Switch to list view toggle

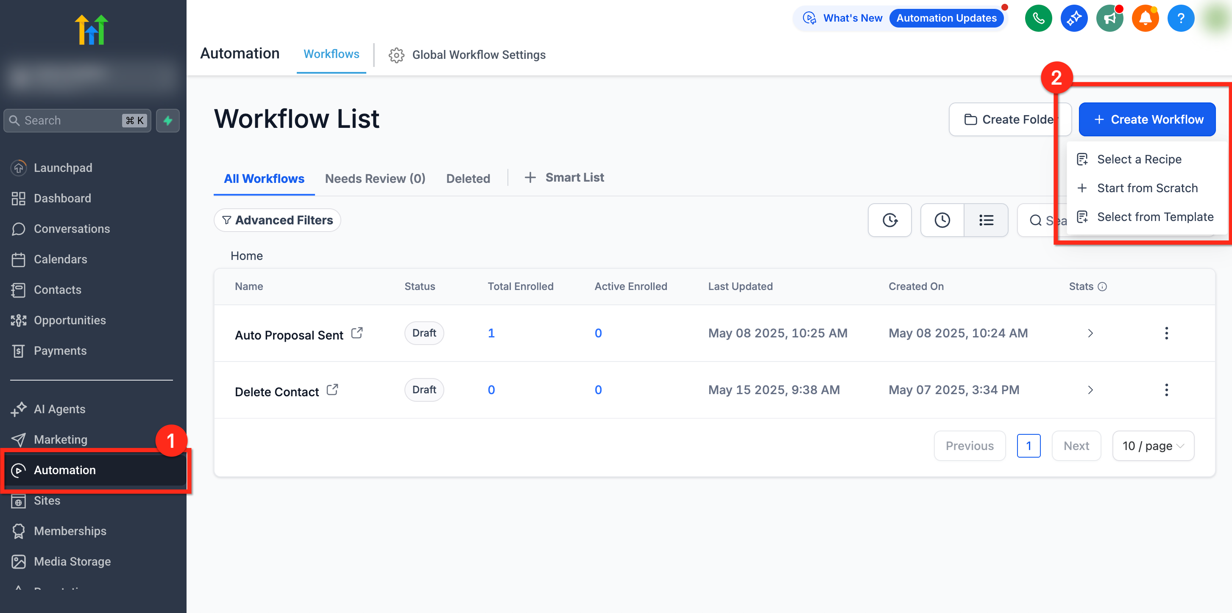pos(986,220)
